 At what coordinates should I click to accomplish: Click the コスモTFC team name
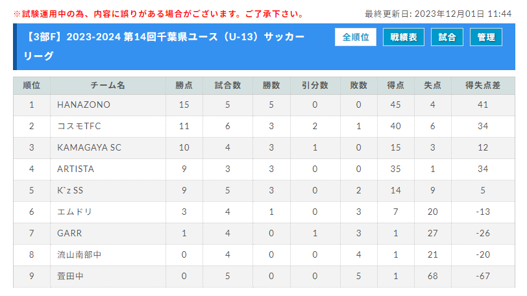(79, 126)
